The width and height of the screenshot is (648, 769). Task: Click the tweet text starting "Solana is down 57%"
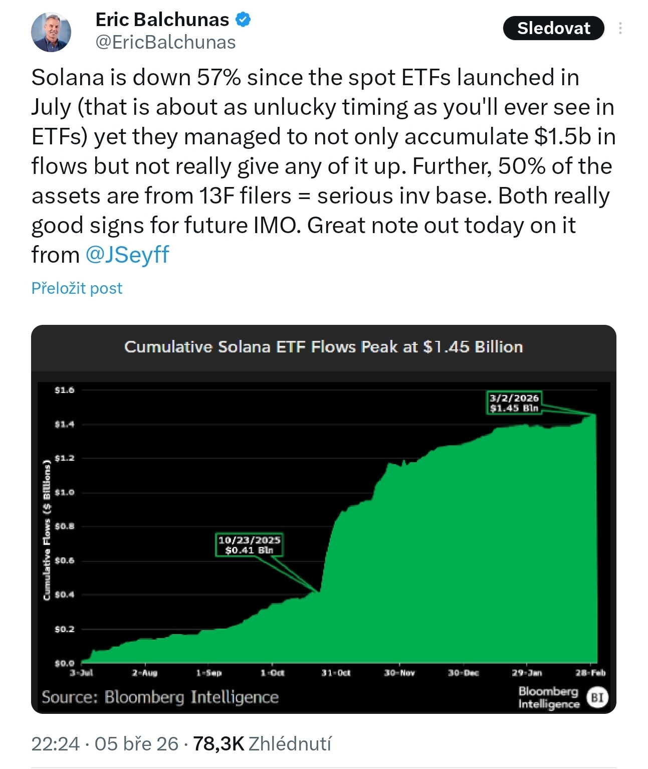click(x=323, y=165)
